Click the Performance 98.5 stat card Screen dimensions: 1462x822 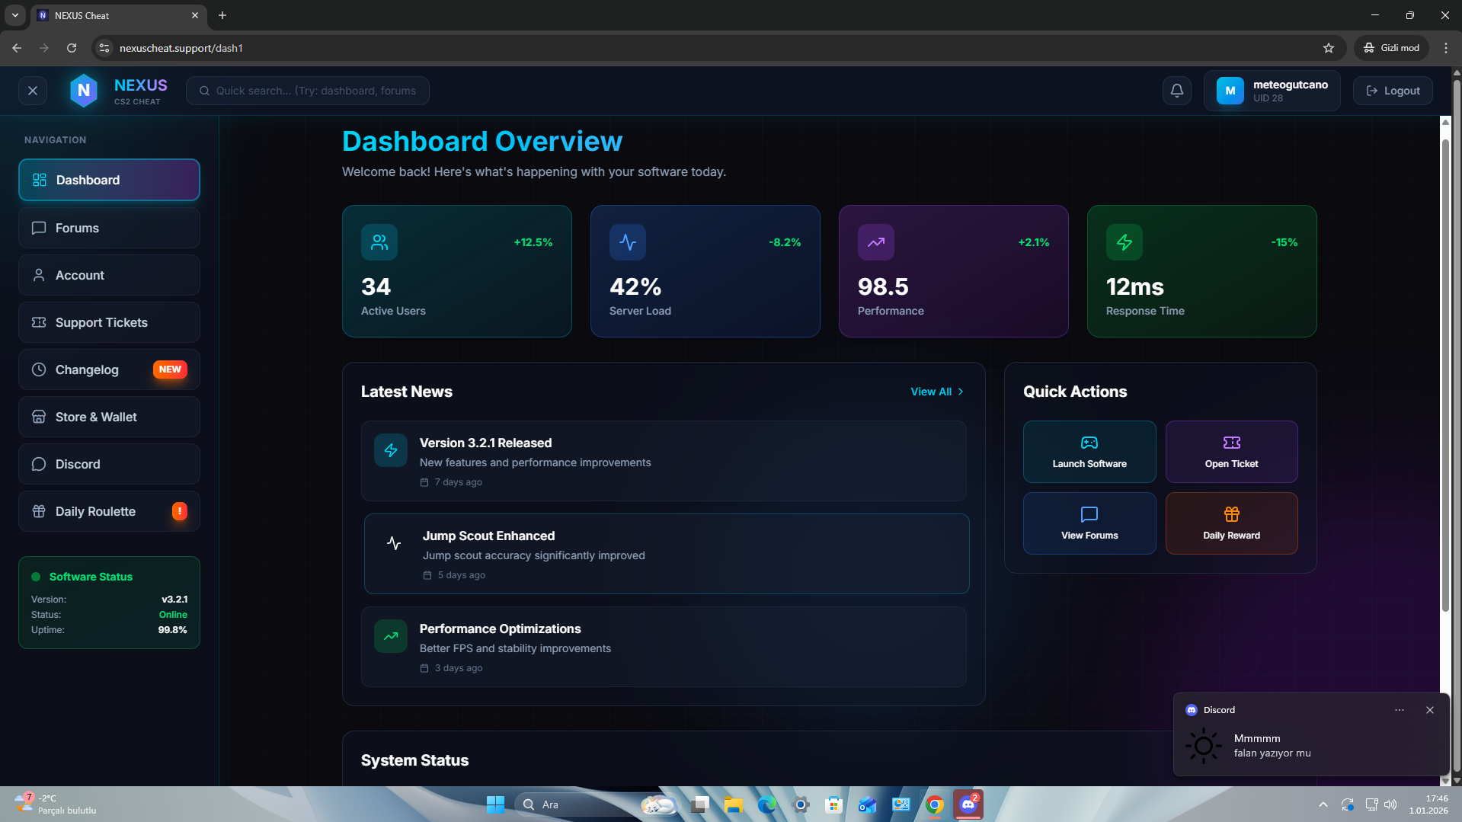point(954,271)
